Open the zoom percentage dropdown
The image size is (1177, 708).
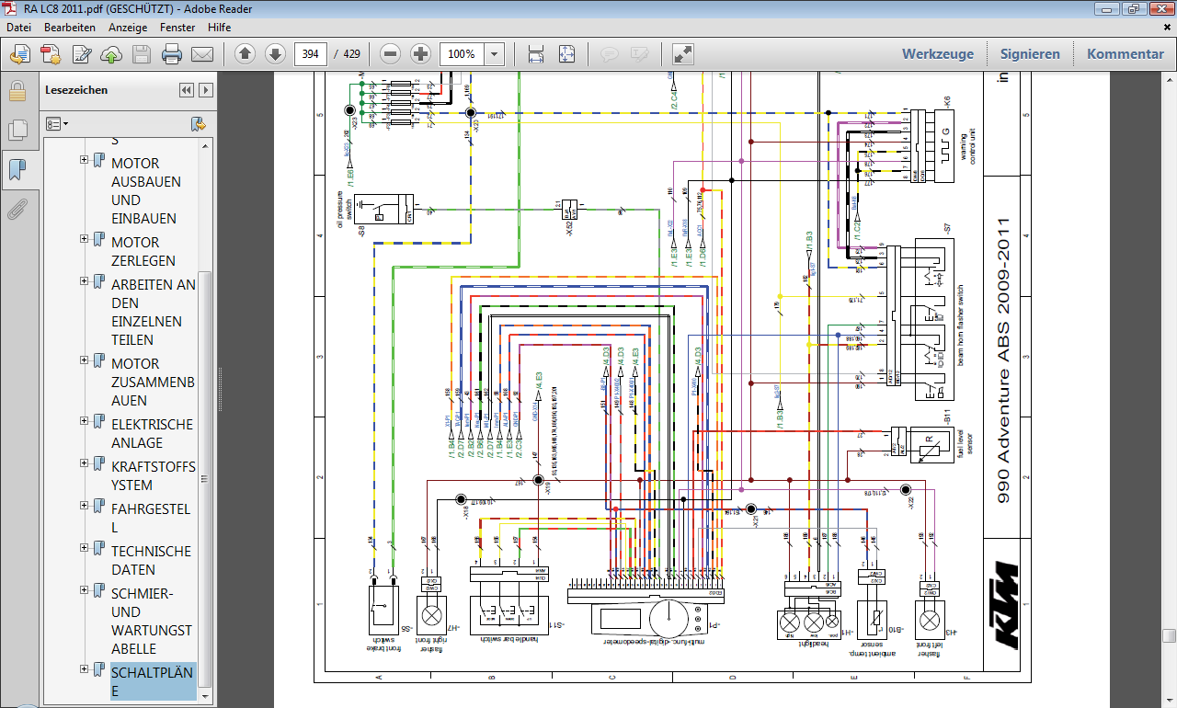[495, 54]
